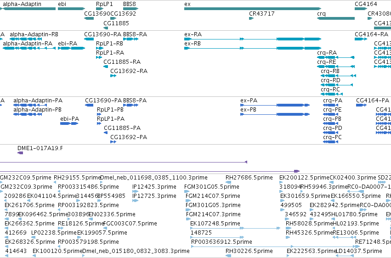Viewport: 391px width, 258px height.
Task: Click the CG13692-PA label
Action: click(129, 137)
